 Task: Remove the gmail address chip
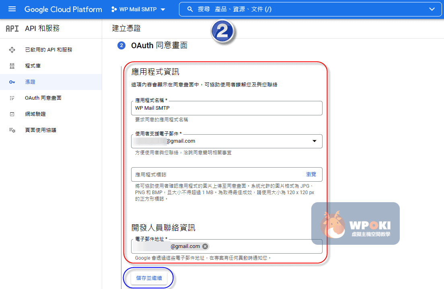205,246
